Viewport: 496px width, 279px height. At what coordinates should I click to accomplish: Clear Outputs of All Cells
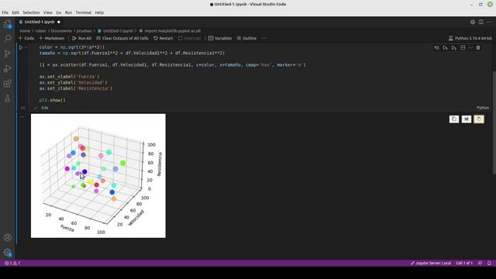tap(122, 38)
